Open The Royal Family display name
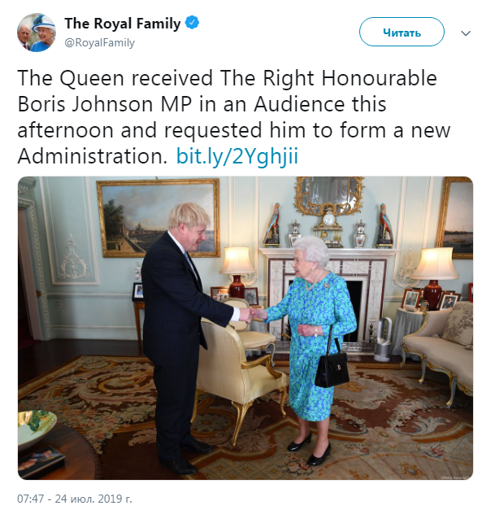This screenshot has height=510, width=495. click(x=122, y=24)
